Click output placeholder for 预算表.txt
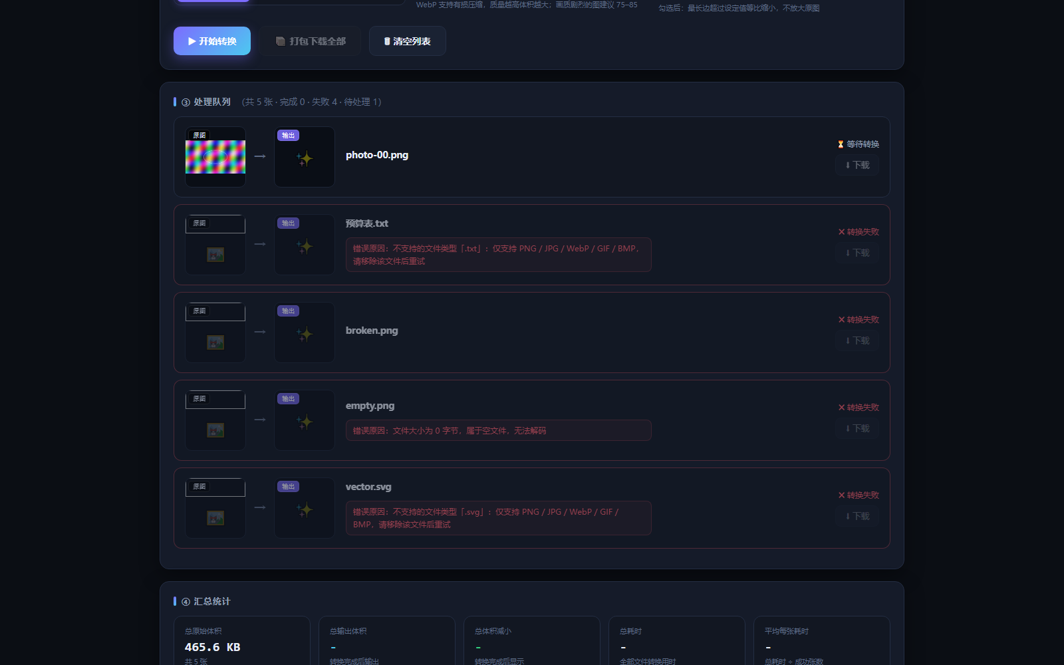 point(305,245)
